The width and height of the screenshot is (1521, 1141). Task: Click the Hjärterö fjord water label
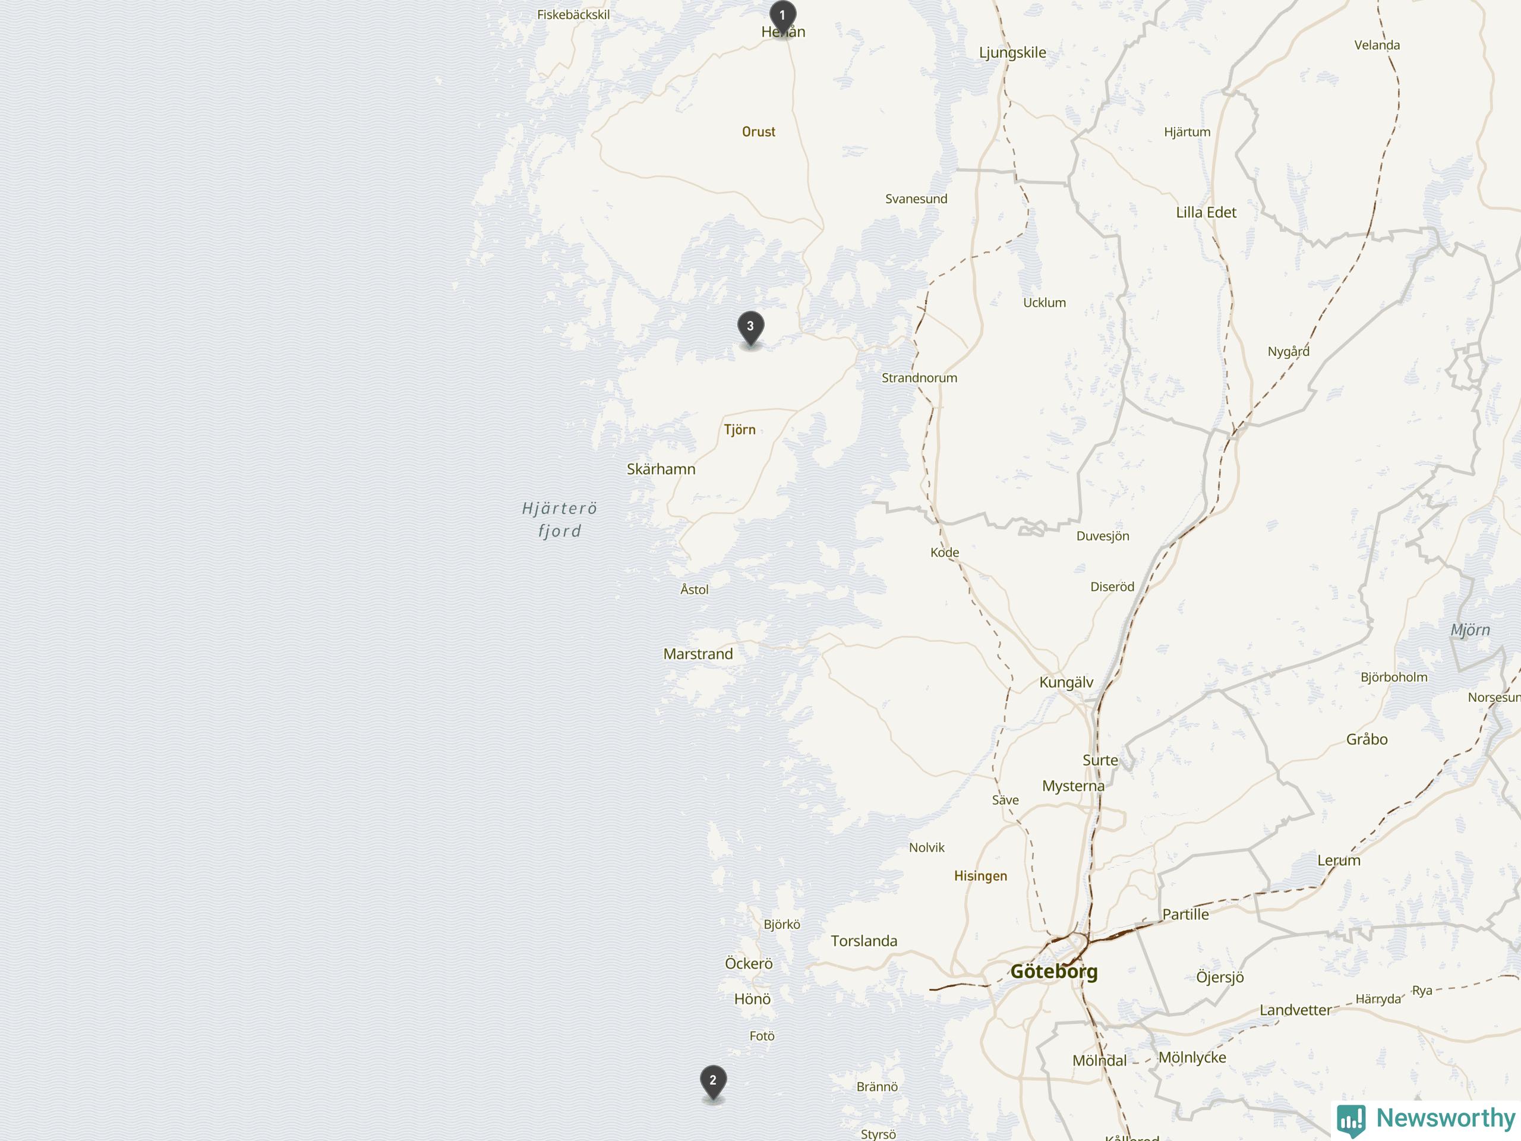(x=559, y=519)
